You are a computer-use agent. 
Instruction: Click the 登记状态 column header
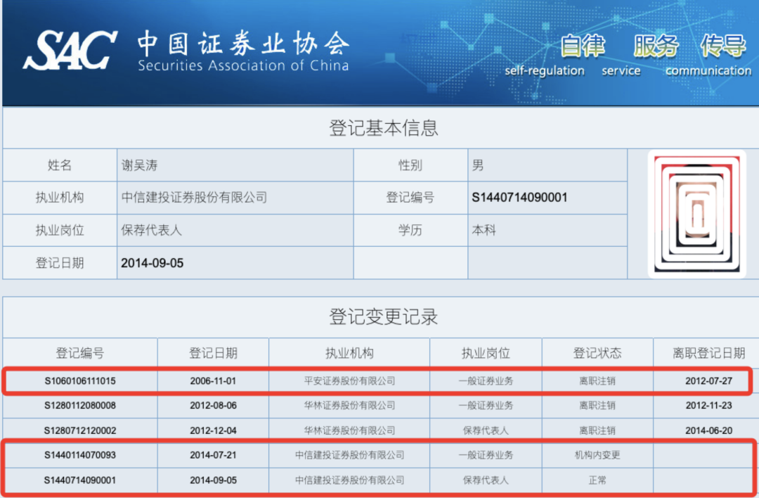pyautogui.click(x=597, y=353)
